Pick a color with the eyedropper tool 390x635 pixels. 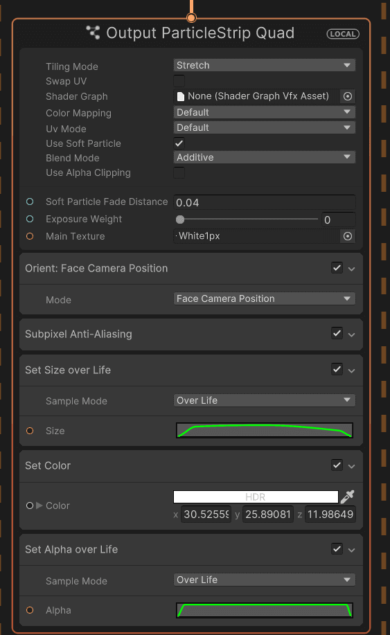348,497
